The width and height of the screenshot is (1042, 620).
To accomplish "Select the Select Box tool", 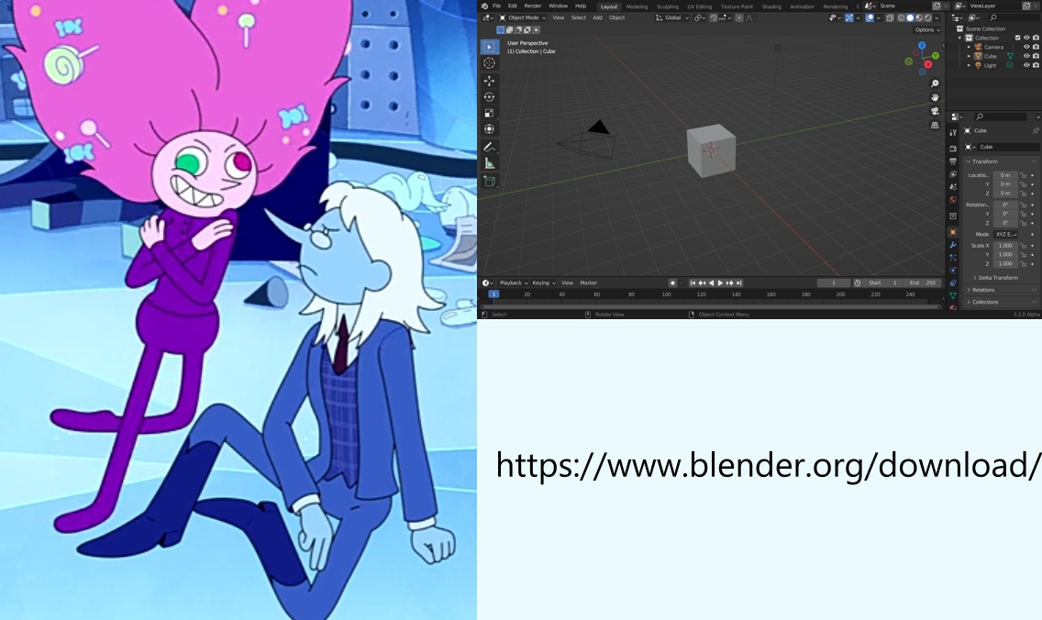I will tap(489, 47).
